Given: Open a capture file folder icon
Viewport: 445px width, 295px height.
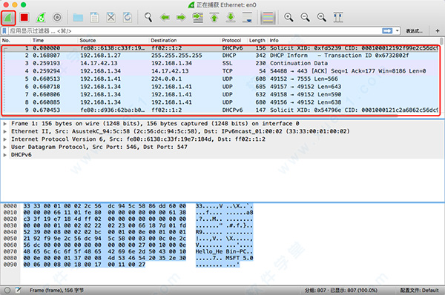Looking at the screenshot, I should coord(78,18).
